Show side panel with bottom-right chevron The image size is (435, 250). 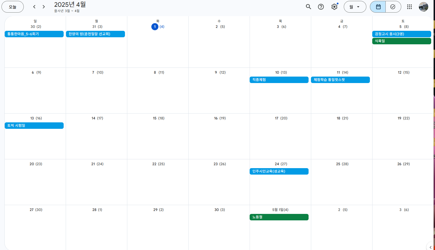[x=430, y=247]
